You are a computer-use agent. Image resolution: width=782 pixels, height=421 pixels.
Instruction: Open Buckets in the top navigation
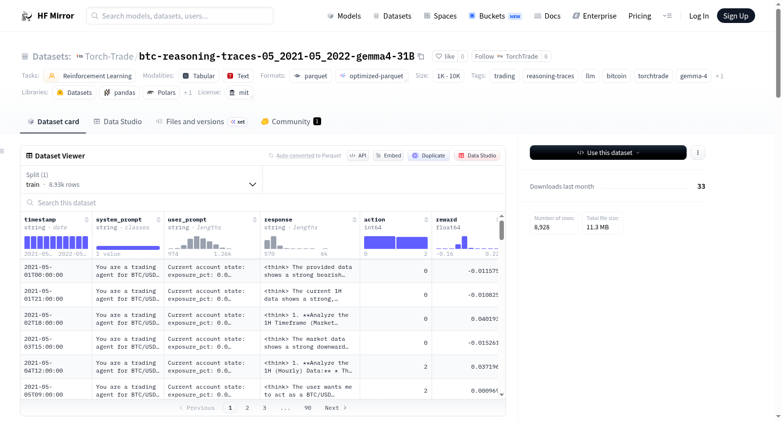pos(495,16)
